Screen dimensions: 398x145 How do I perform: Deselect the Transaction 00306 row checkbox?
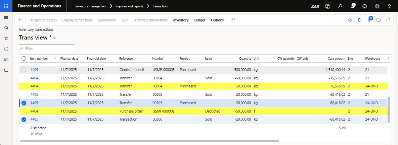click(x=24, y=120)
